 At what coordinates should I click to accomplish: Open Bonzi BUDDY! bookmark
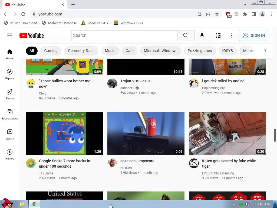[95, 23]
